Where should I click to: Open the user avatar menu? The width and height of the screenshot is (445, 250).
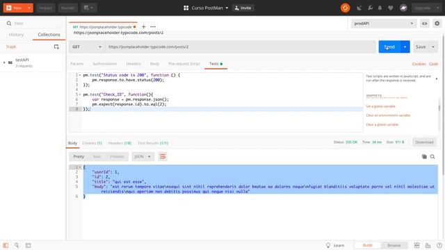pos(403,8)
